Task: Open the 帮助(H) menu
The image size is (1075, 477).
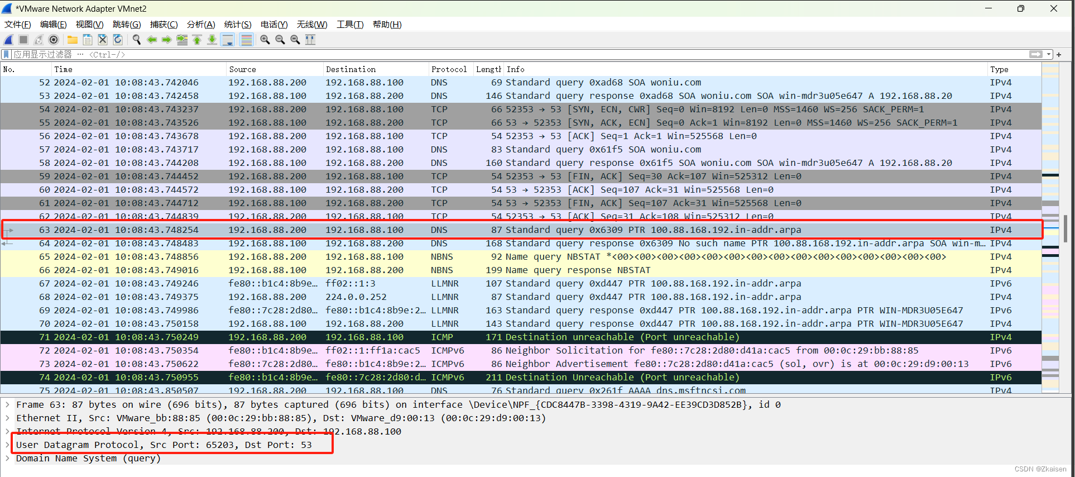Action: [387, 25]
